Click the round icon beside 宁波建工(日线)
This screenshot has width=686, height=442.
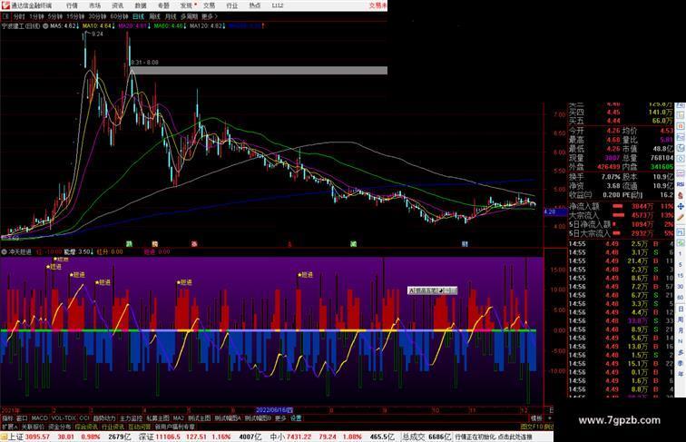45,26
